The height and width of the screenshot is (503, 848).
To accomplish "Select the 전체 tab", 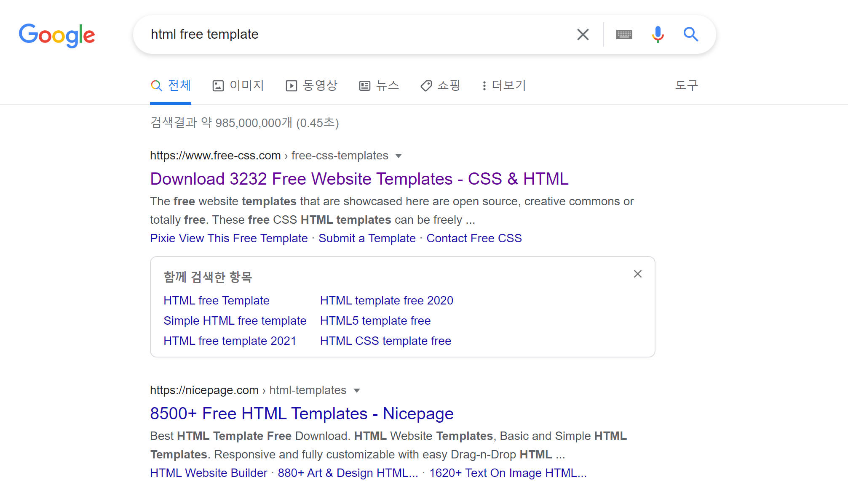I will tap(171, 86).
